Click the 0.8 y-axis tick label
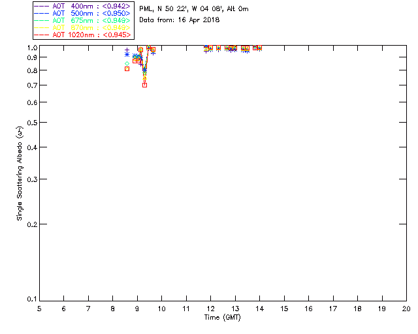Screen dimensions: 418x334 [x=32, y=70]
